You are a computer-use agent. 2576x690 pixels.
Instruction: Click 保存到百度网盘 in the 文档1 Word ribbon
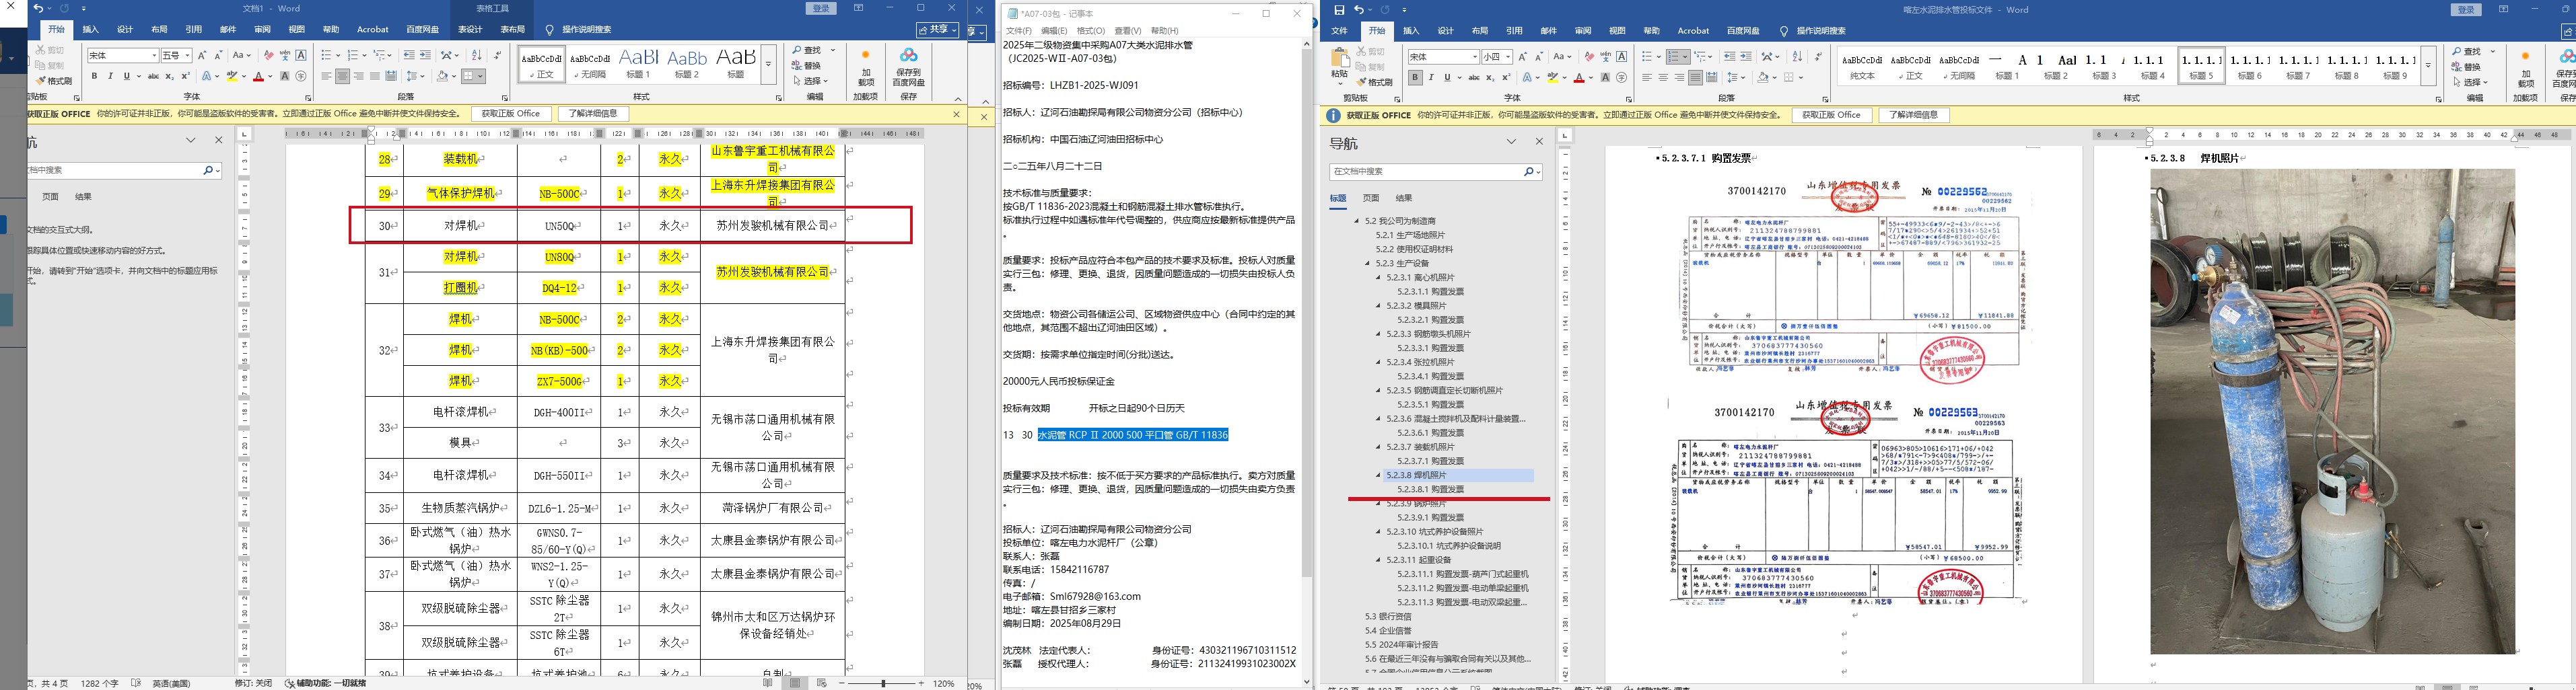pyautogui.click(x=909, y=67)
